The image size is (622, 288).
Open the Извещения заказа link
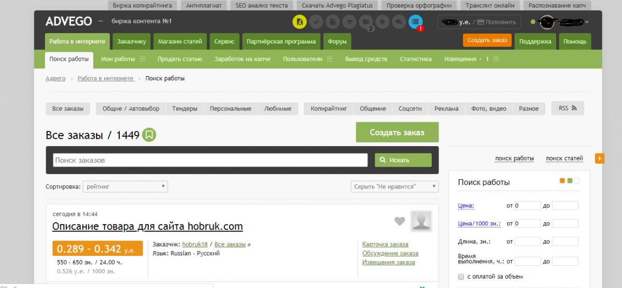coord(389,262)
